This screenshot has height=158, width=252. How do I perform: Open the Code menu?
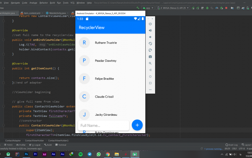[x=24, y=3]
